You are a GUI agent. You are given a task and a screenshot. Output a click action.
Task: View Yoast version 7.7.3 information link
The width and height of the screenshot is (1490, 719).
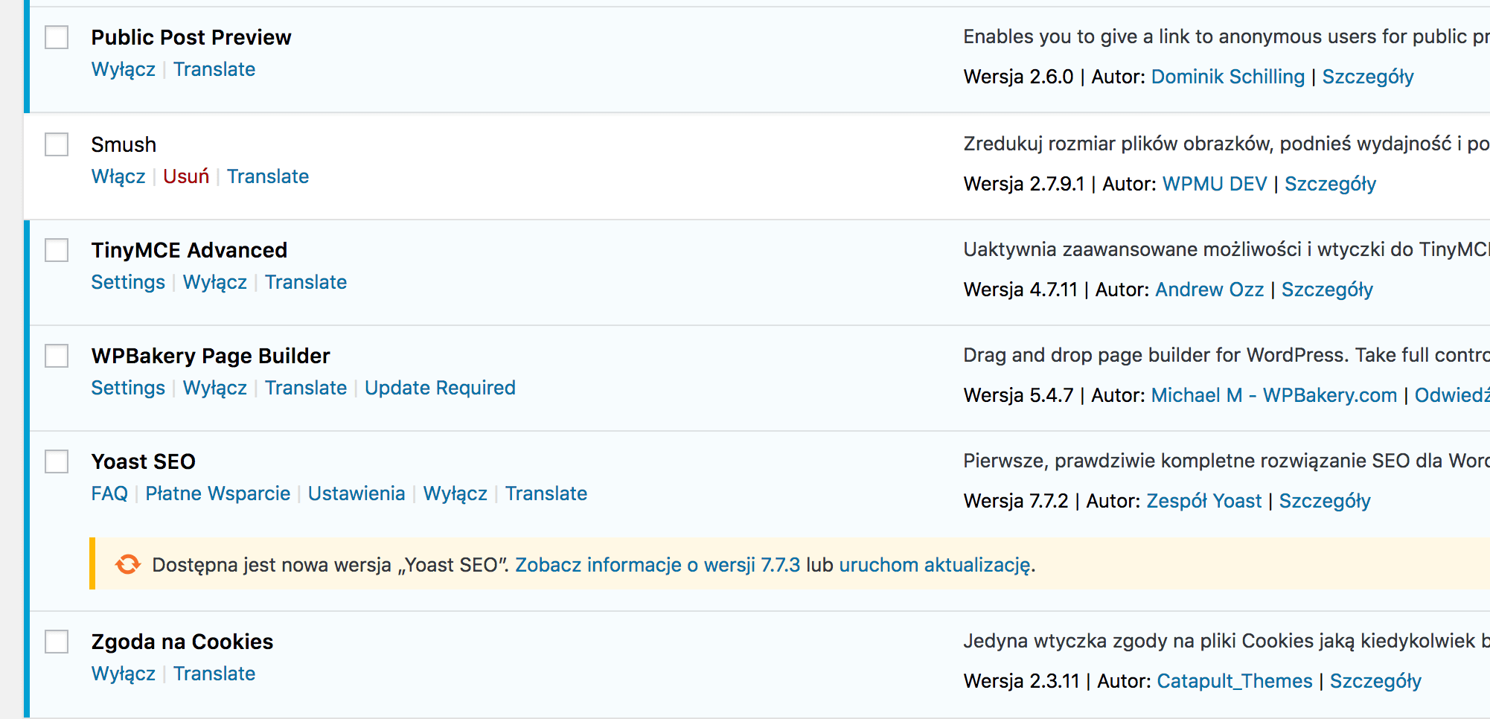[x=658, y=565]
